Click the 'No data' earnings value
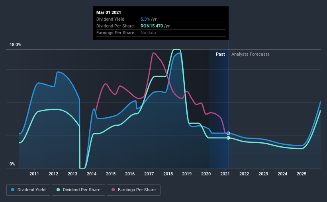327x202 pixels. 148,33
